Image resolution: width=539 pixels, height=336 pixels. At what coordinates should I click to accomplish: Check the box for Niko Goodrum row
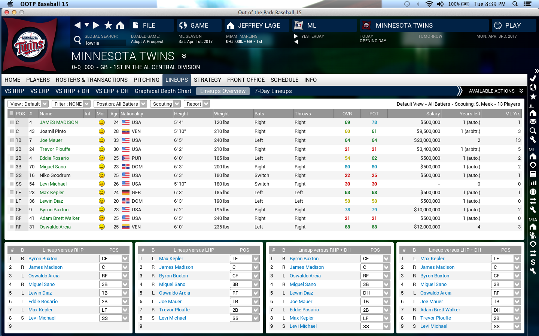tap(12, 175)
